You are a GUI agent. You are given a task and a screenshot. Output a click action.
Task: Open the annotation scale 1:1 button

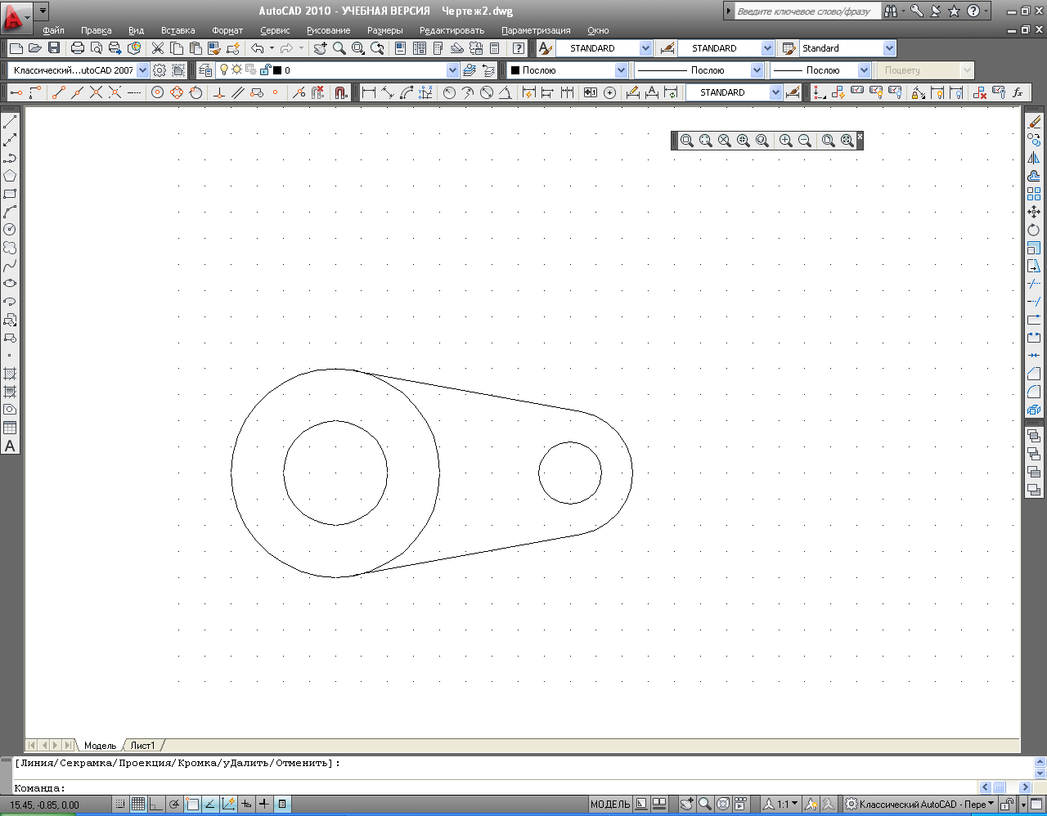tap(782, 805)
